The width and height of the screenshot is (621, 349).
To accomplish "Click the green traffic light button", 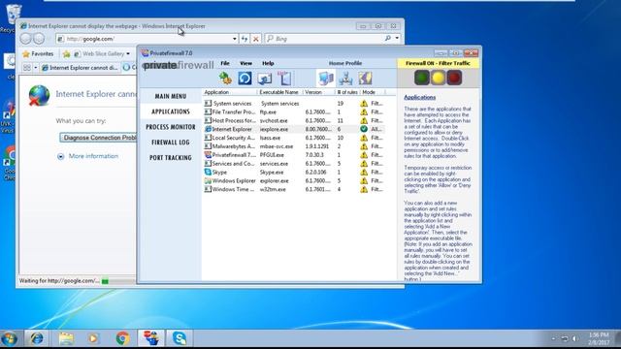I will (x=422, y=78).
